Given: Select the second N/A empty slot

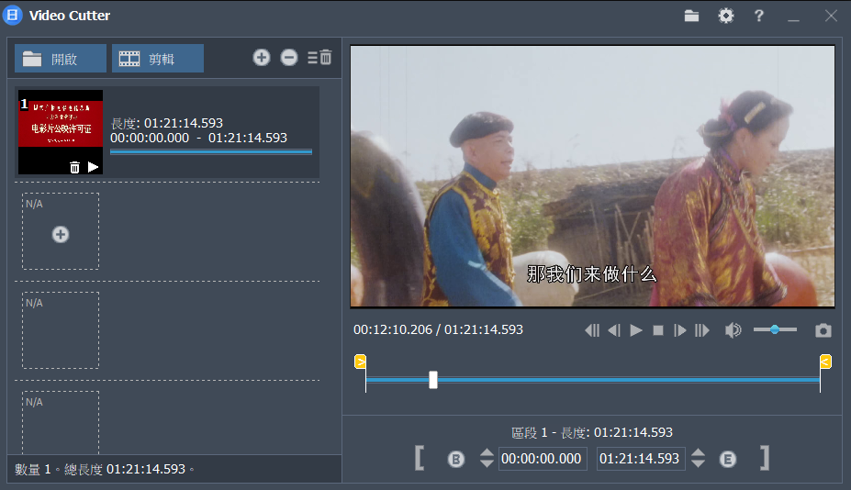Looking at the screenshot, I should click(61, 330).
